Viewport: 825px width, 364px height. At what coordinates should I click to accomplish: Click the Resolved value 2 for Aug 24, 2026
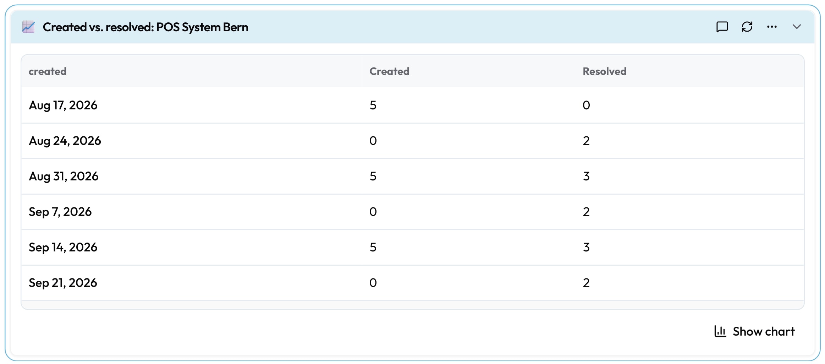[x=586, y=141]
